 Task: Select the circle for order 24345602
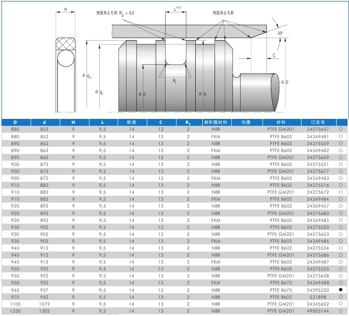(x=341, y=303)
